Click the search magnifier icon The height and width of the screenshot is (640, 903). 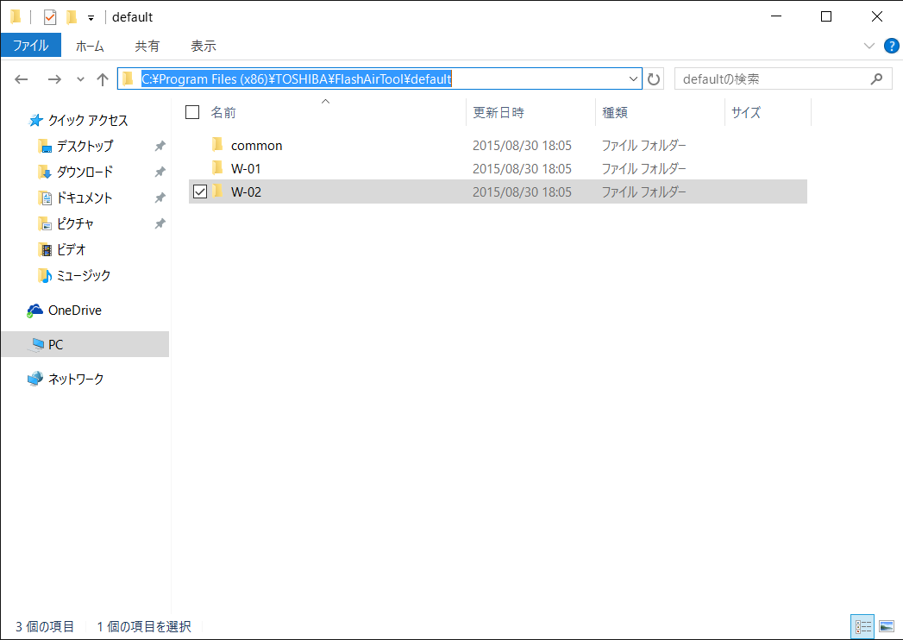click(x=876, y=78)
